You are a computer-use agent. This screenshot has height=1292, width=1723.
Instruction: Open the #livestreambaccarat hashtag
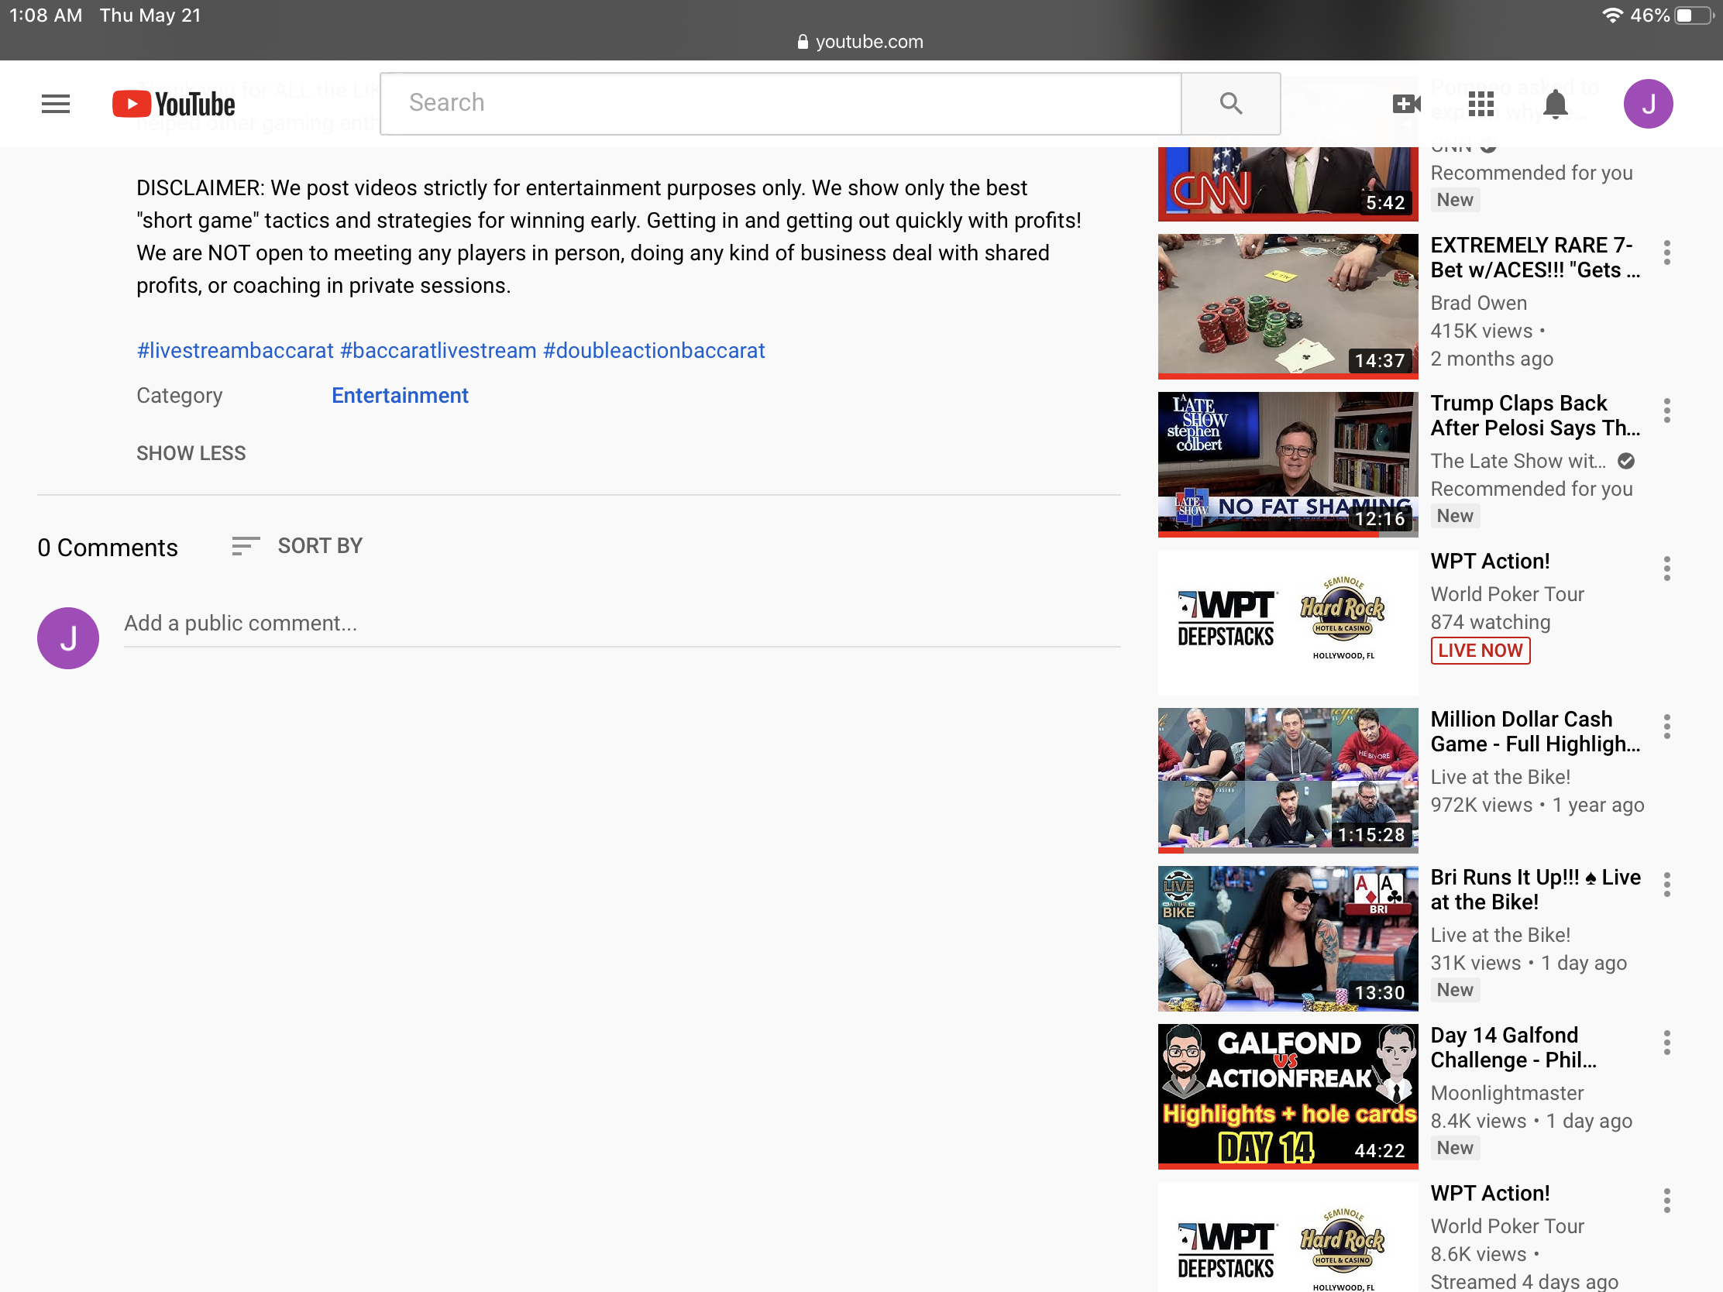click(x=236, y=350)
